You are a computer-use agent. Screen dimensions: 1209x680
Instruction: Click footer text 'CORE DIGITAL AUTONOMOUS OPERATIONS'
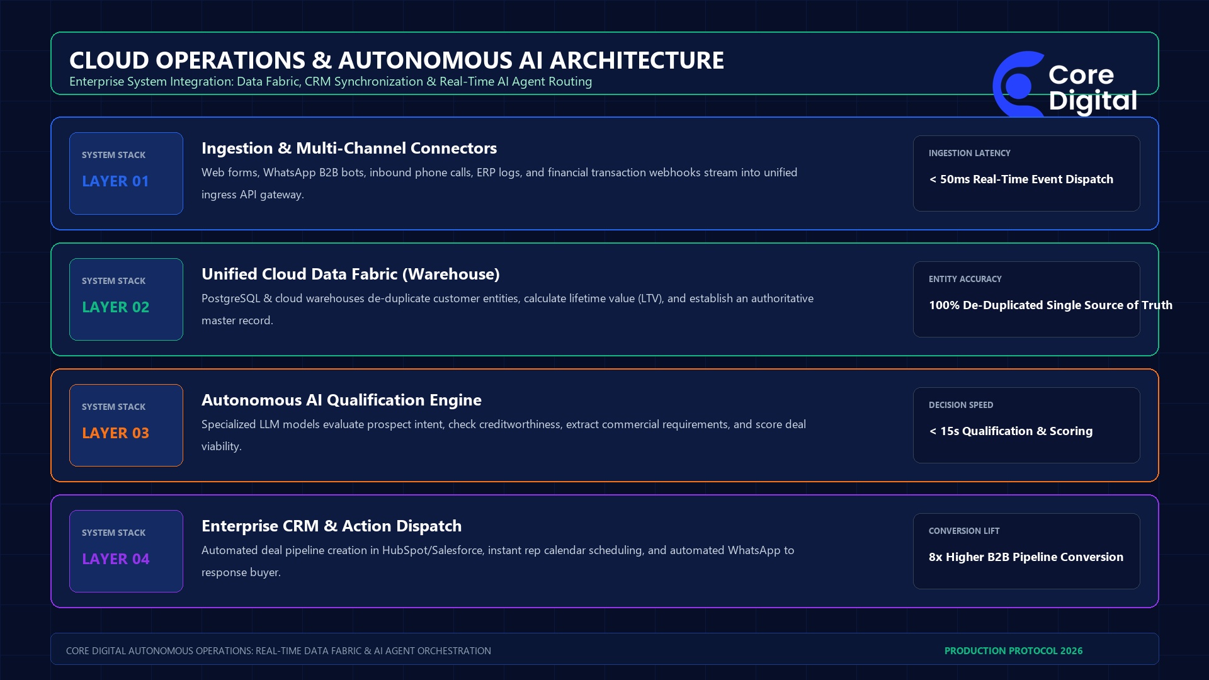pyautogui.click(x=278, y=651)
